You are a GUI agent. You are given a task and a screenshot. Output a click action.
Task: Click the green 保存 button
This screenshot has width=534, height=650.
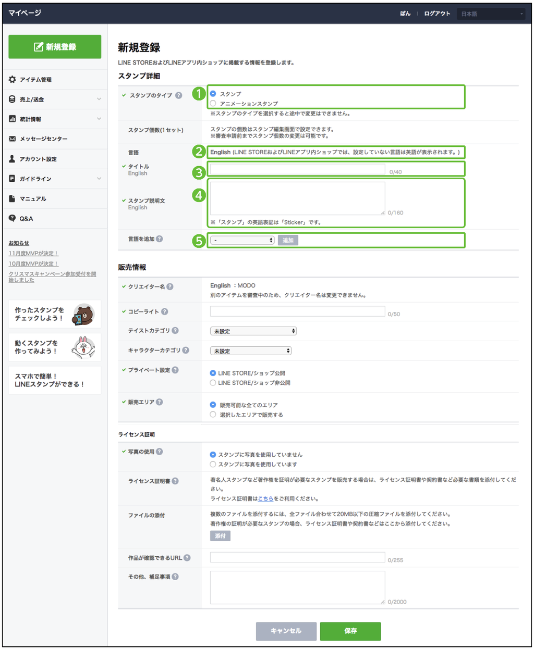click(350, 631)
